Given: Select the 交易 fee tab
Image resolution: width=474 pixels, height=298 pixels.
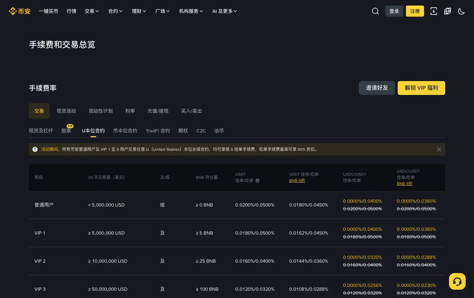Looking at the screenshot, I should tap(39, 111).
